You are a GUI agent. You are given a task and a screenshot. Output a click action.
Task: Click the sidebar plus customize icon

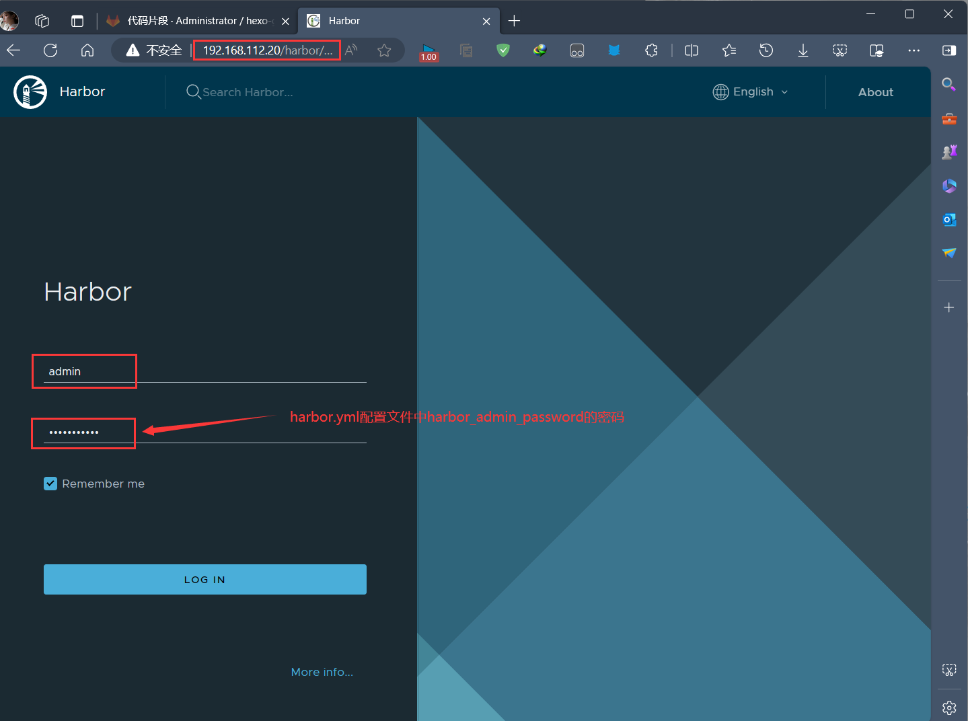click(949, 307)
